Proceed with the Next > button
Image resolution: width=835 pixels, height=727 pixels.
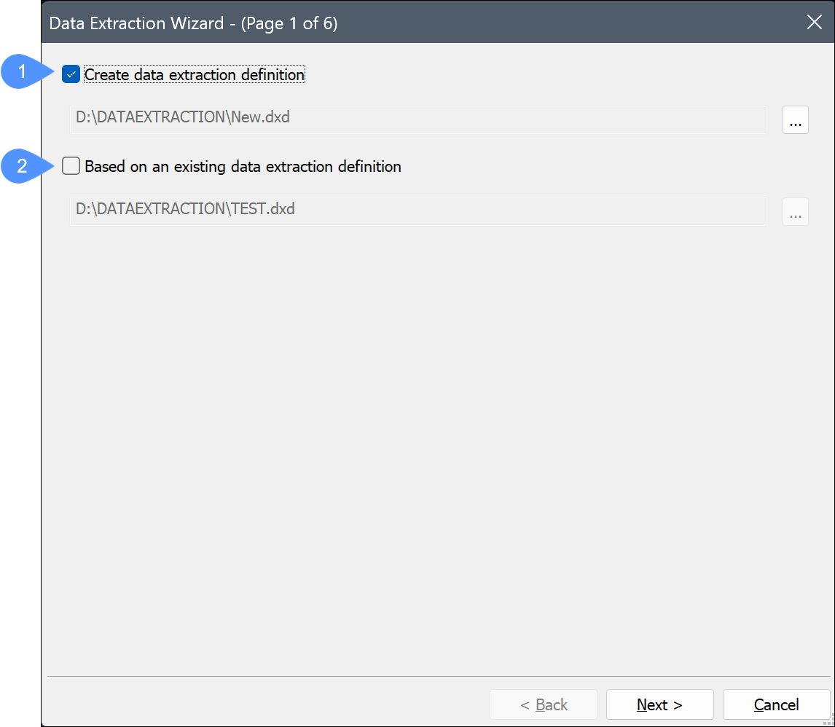pos(659,704)
